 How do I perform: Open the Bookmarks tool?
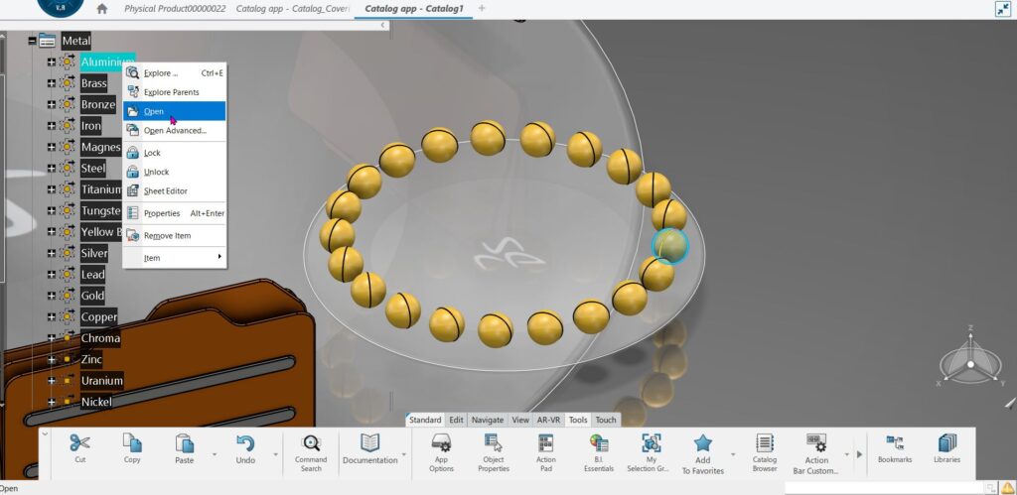[895, 443]
